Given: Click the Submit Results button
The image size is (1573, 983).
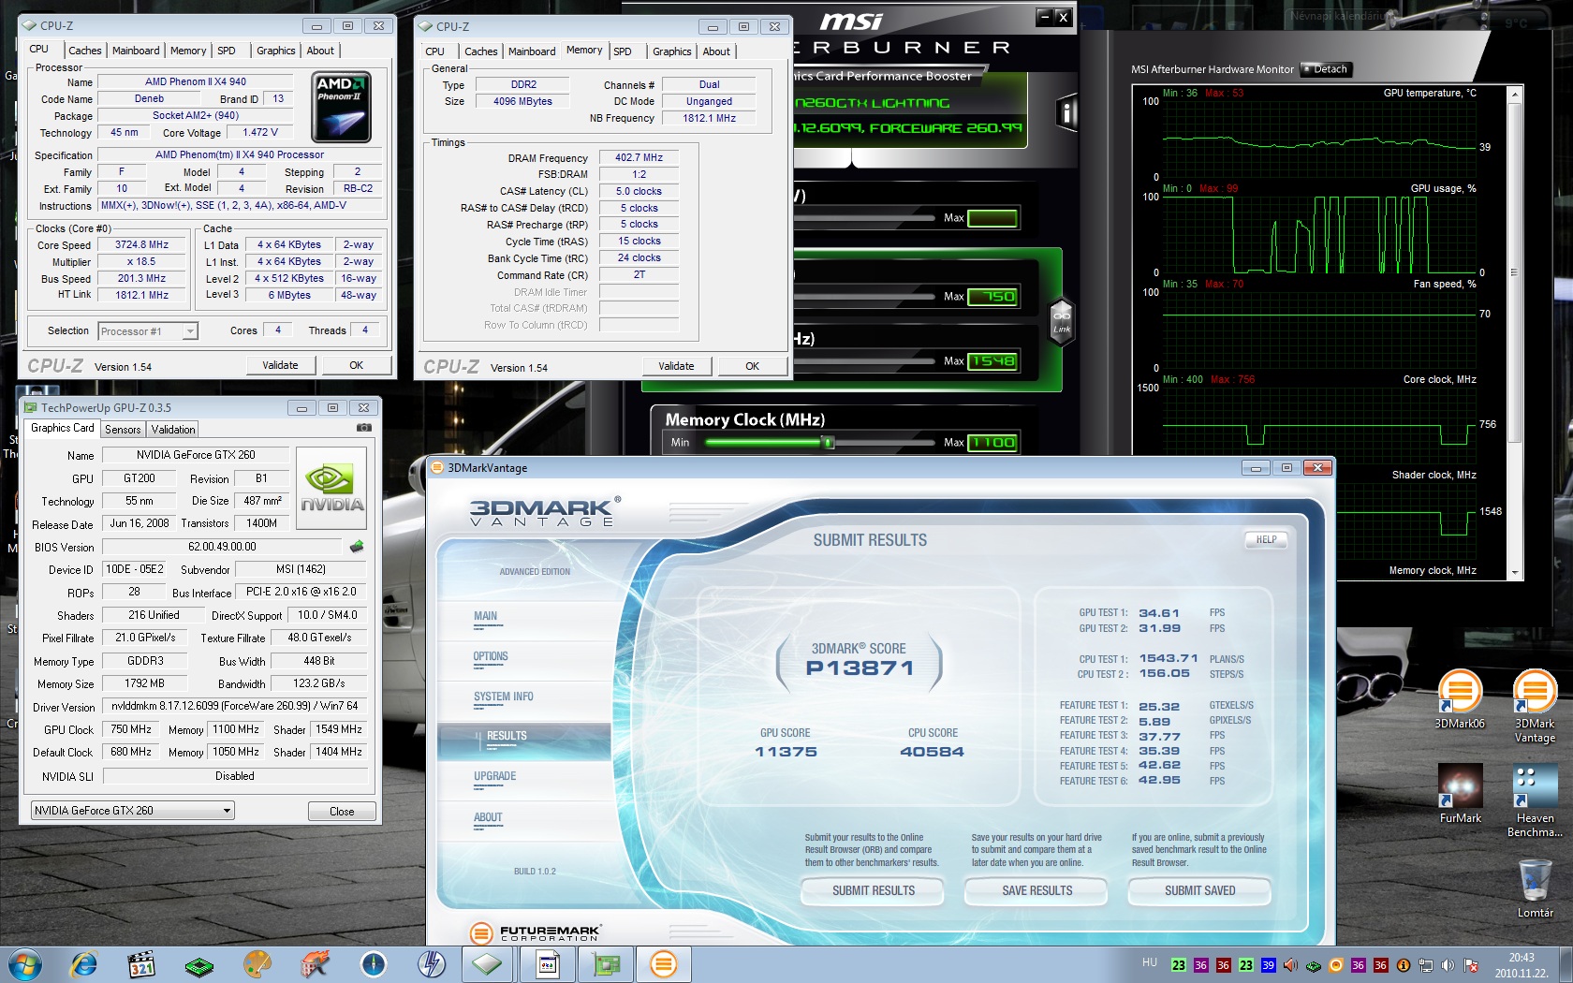Looking at the screenshot, I should 874,891.
